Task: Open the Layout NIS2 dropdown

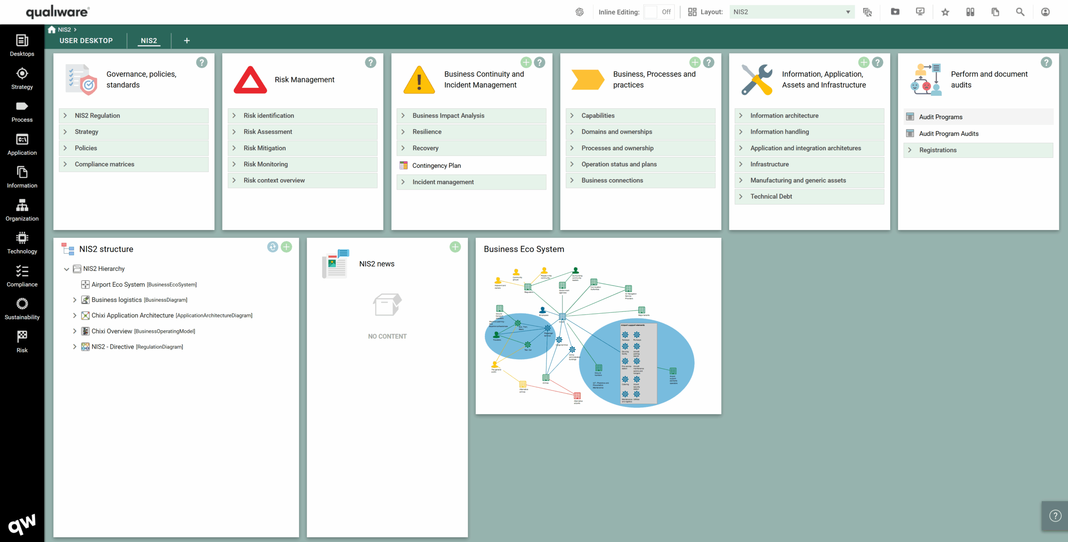Action: tap(791, 12)
